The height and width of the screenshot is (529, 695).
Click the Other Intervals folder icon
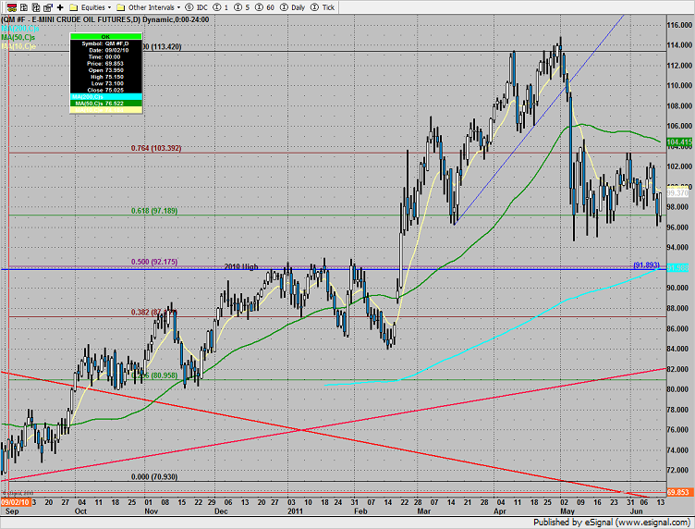[120, 7]
